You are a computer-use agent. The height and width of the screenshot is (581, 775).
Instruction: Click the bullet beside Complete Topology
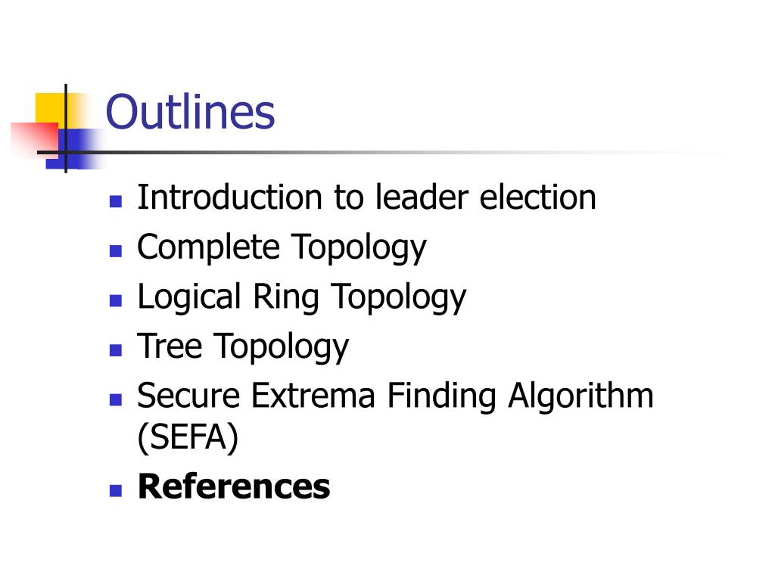coord(116,251)
